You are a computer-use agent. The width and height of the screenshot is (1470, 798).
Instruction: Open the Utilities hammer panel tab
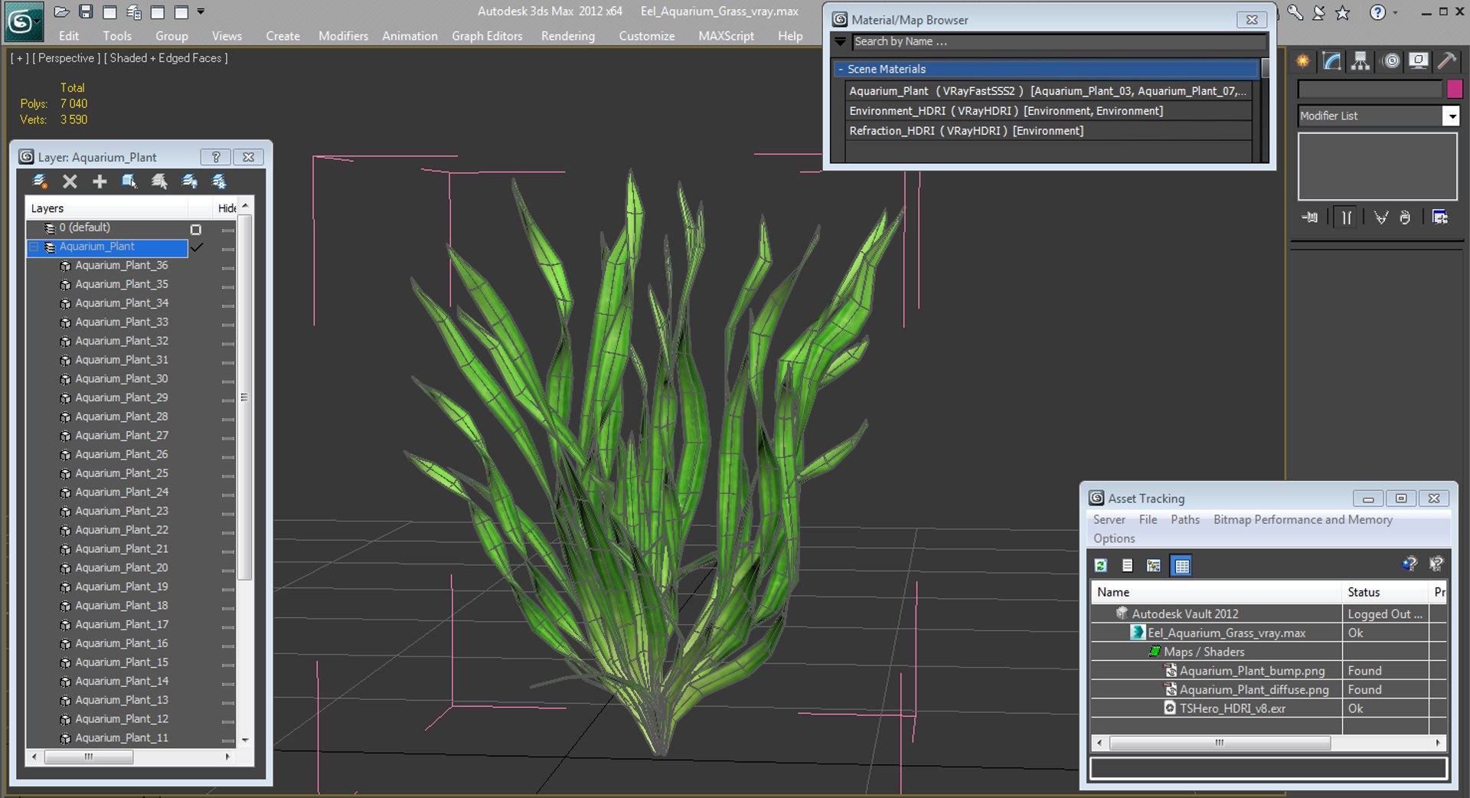[x=1447, y=61]
